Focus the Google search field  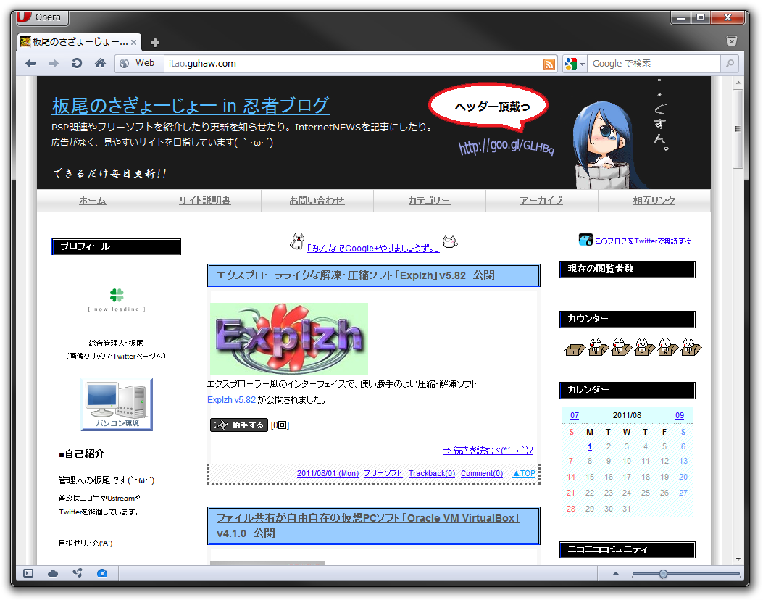(x=654, y=64)
